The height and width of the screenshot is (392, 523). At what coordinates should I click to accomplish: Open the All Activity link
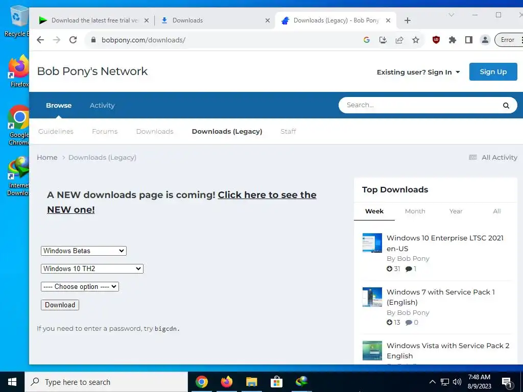(493, 157)
